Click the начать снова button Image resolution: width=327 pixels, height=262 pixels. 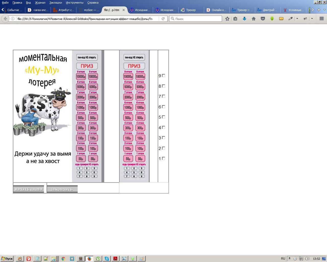[29, 189]
